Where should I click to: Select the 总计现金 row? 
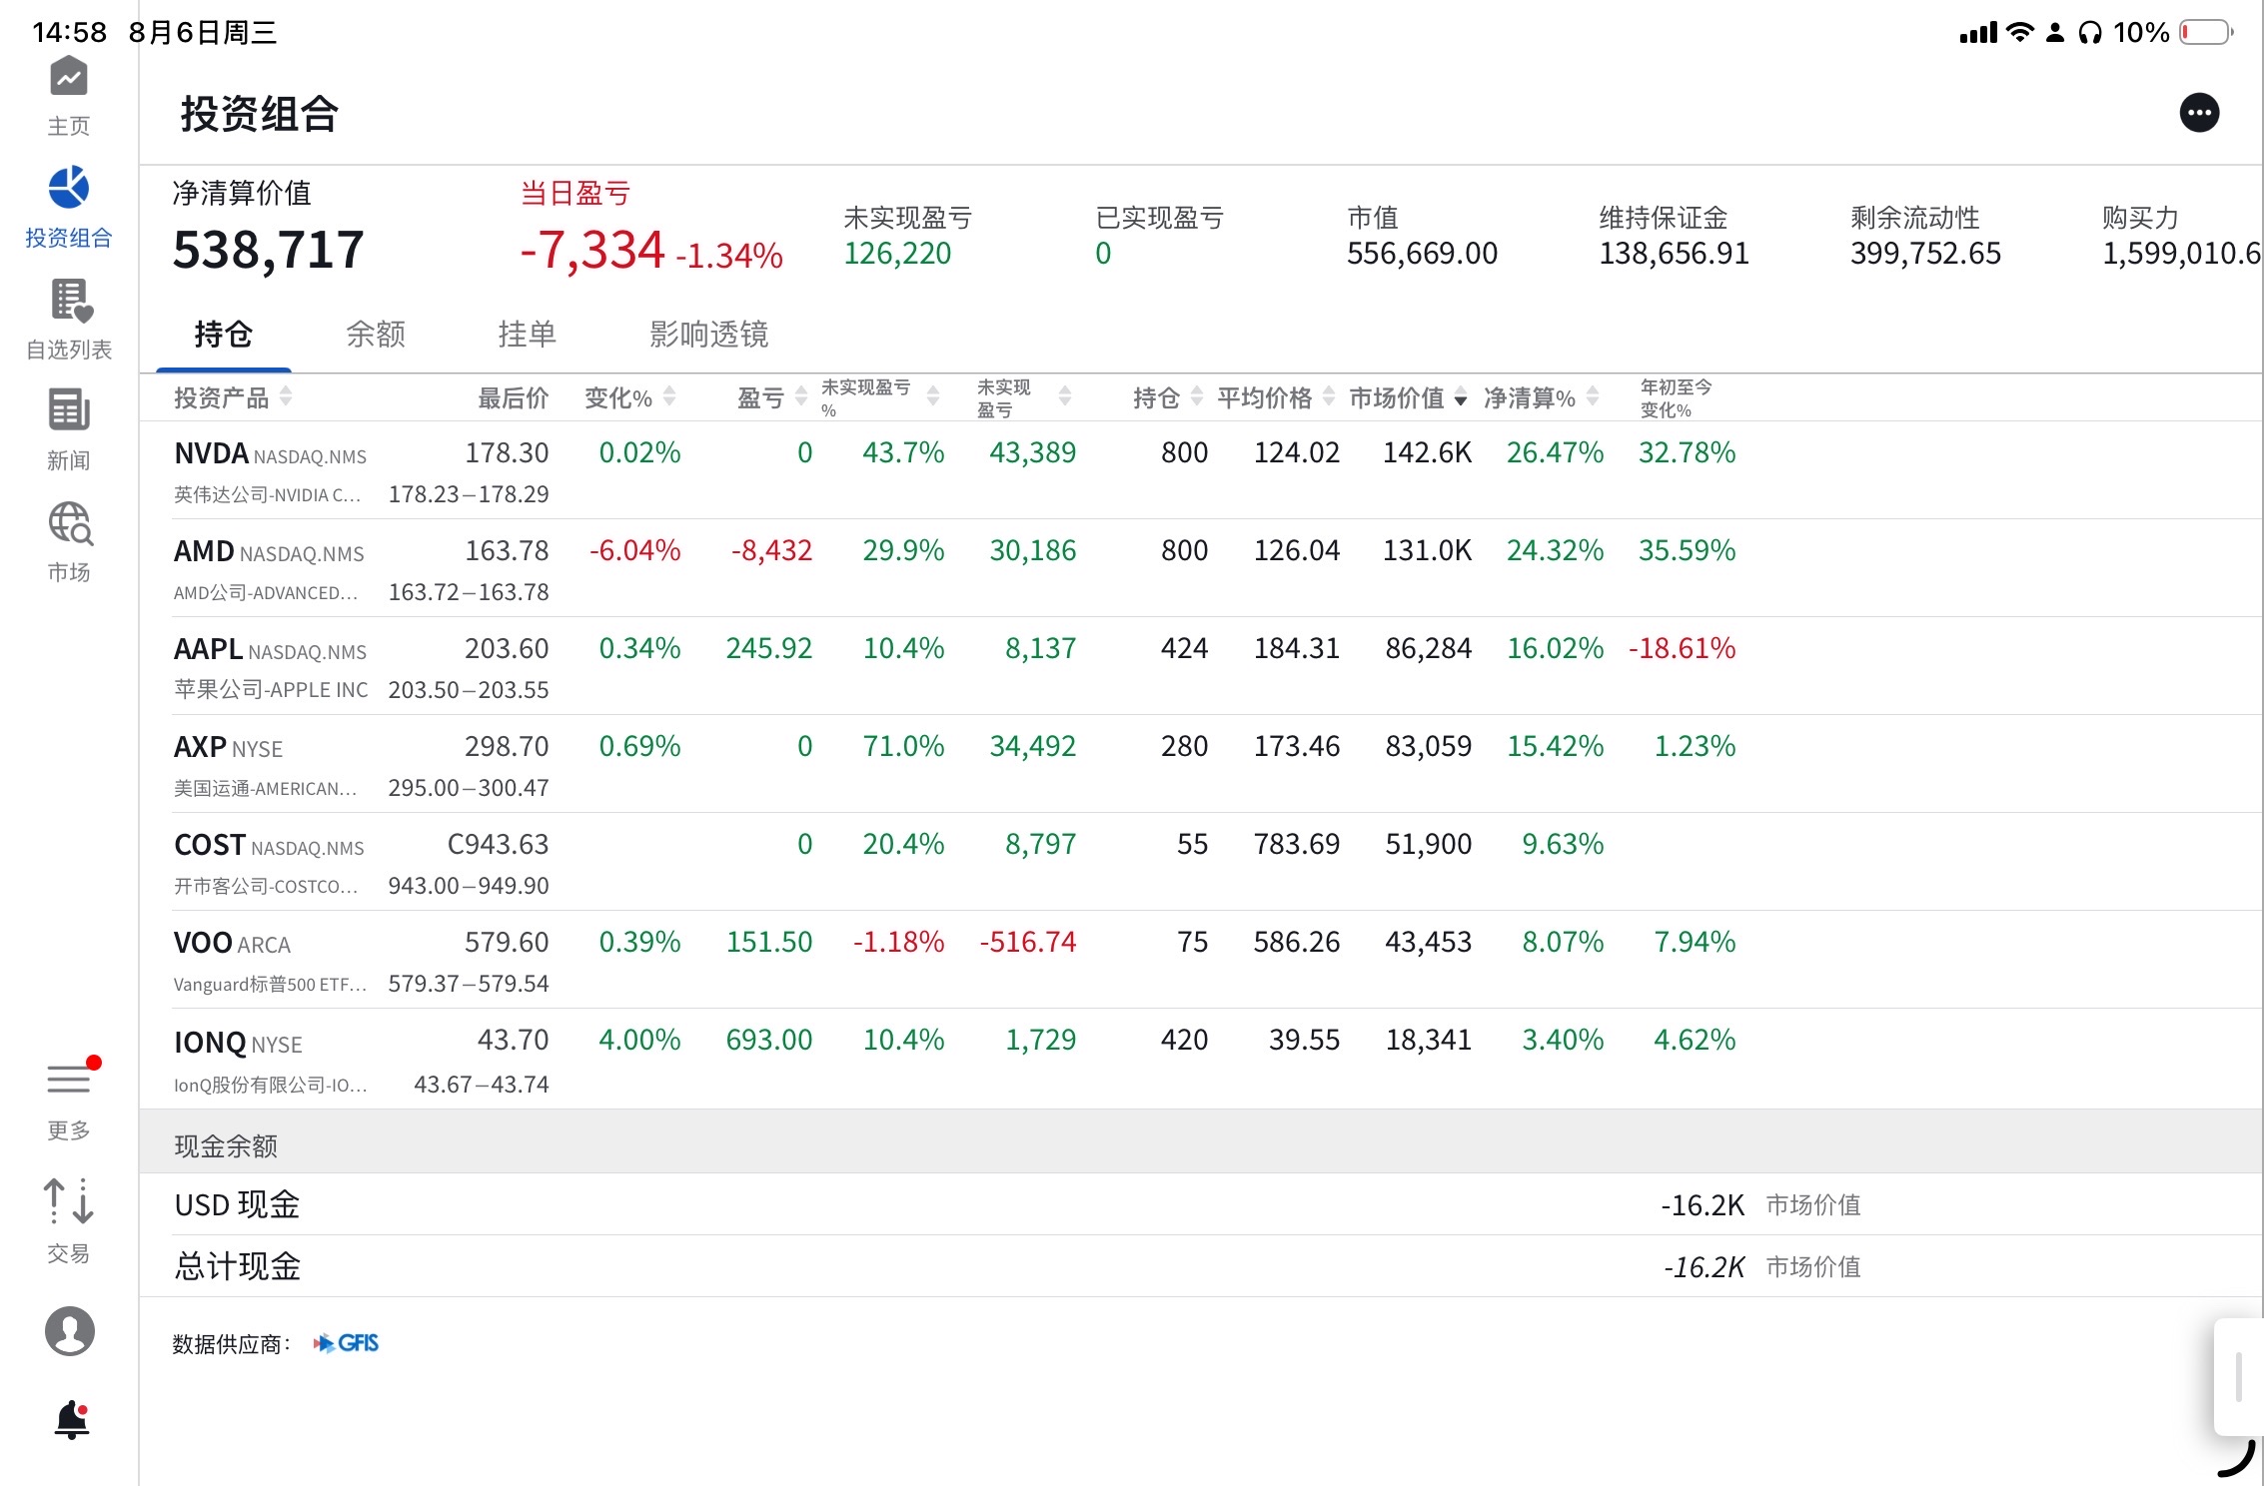click(x=1200, y=1266)
